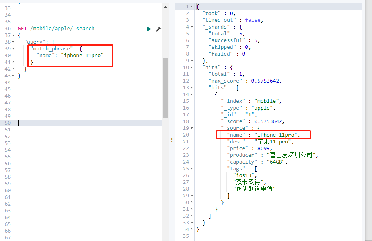Screen dimensions: 372x241
Task: Click the "desc" value 苹果11 pro
Action: (273, 142)
